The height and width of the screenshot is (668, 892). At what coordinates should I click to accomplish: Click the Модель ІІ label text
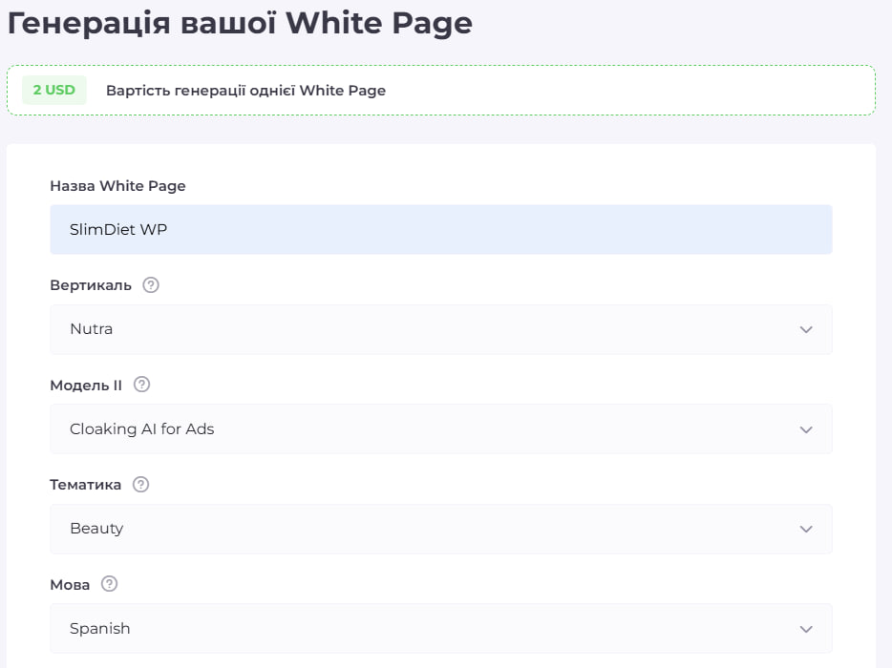86,385
